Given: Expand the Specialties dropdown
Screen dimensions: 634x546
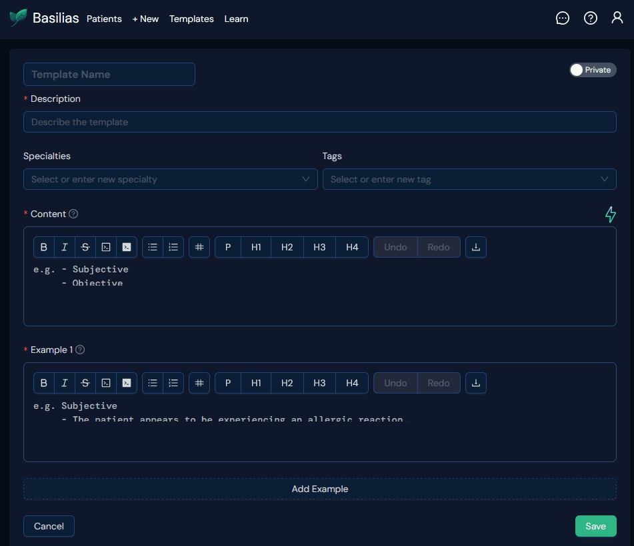Looking at the screenshot, I should 170,179.
